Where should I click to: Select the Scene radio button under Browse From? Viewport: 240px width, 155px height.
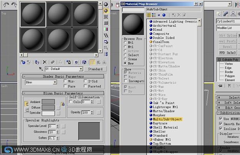click(x=125, y=59)
